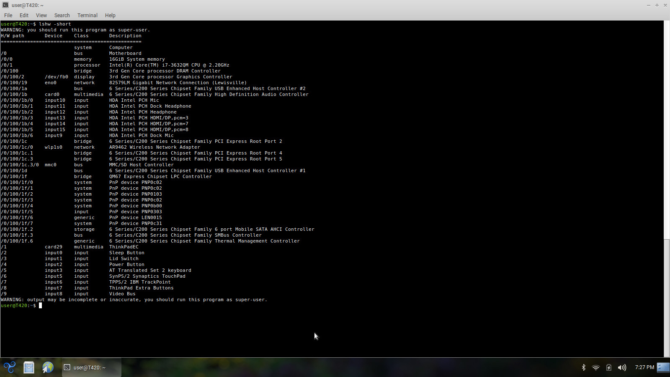
Task: Open the Edit menu
Action: (24, 15)
